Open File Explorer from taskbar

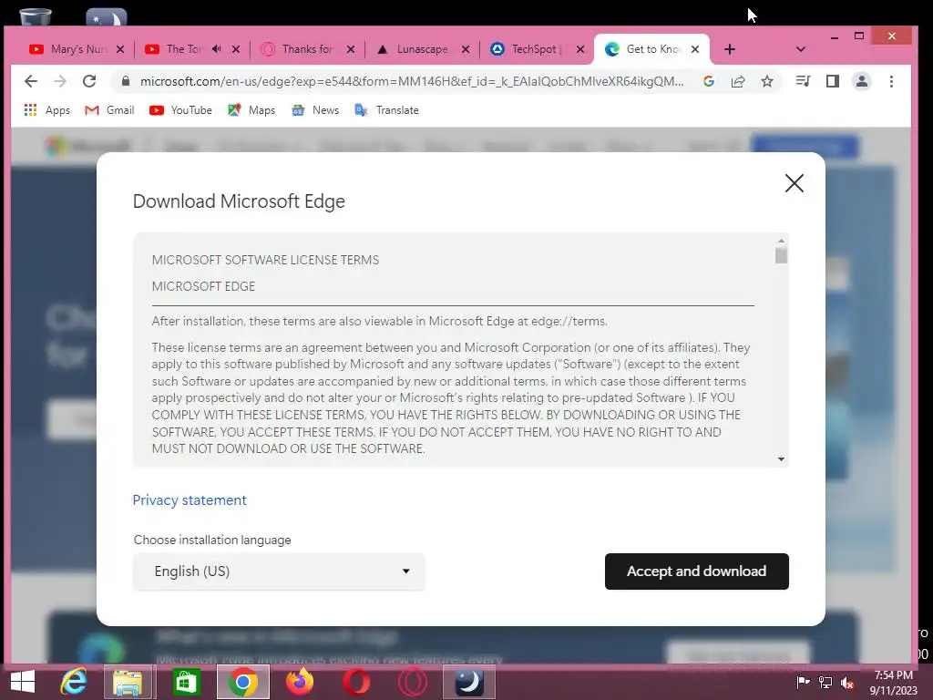click(128, 682)
